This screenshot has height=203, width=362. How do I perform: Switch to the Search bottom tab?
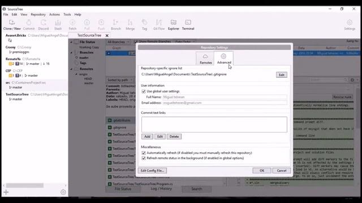tap(196, 189)
